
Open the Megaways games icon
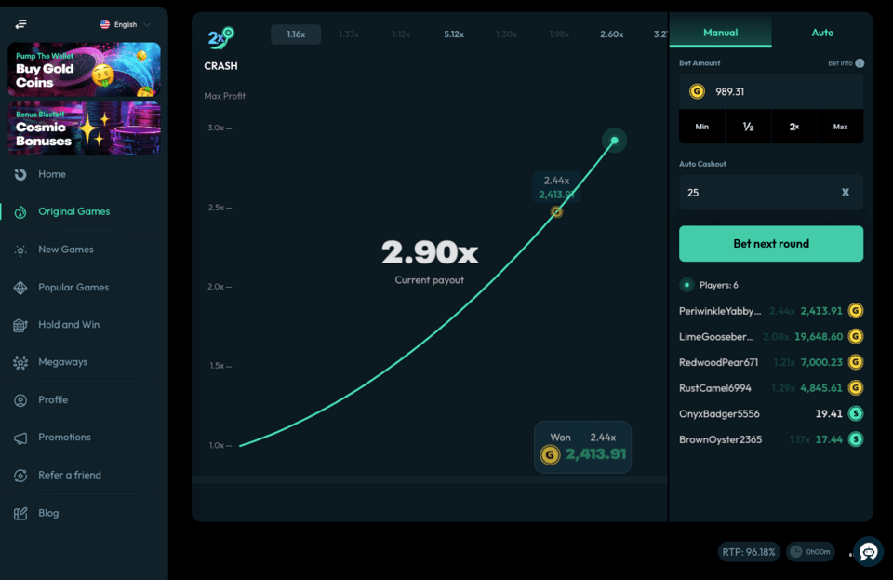[20, 362]
